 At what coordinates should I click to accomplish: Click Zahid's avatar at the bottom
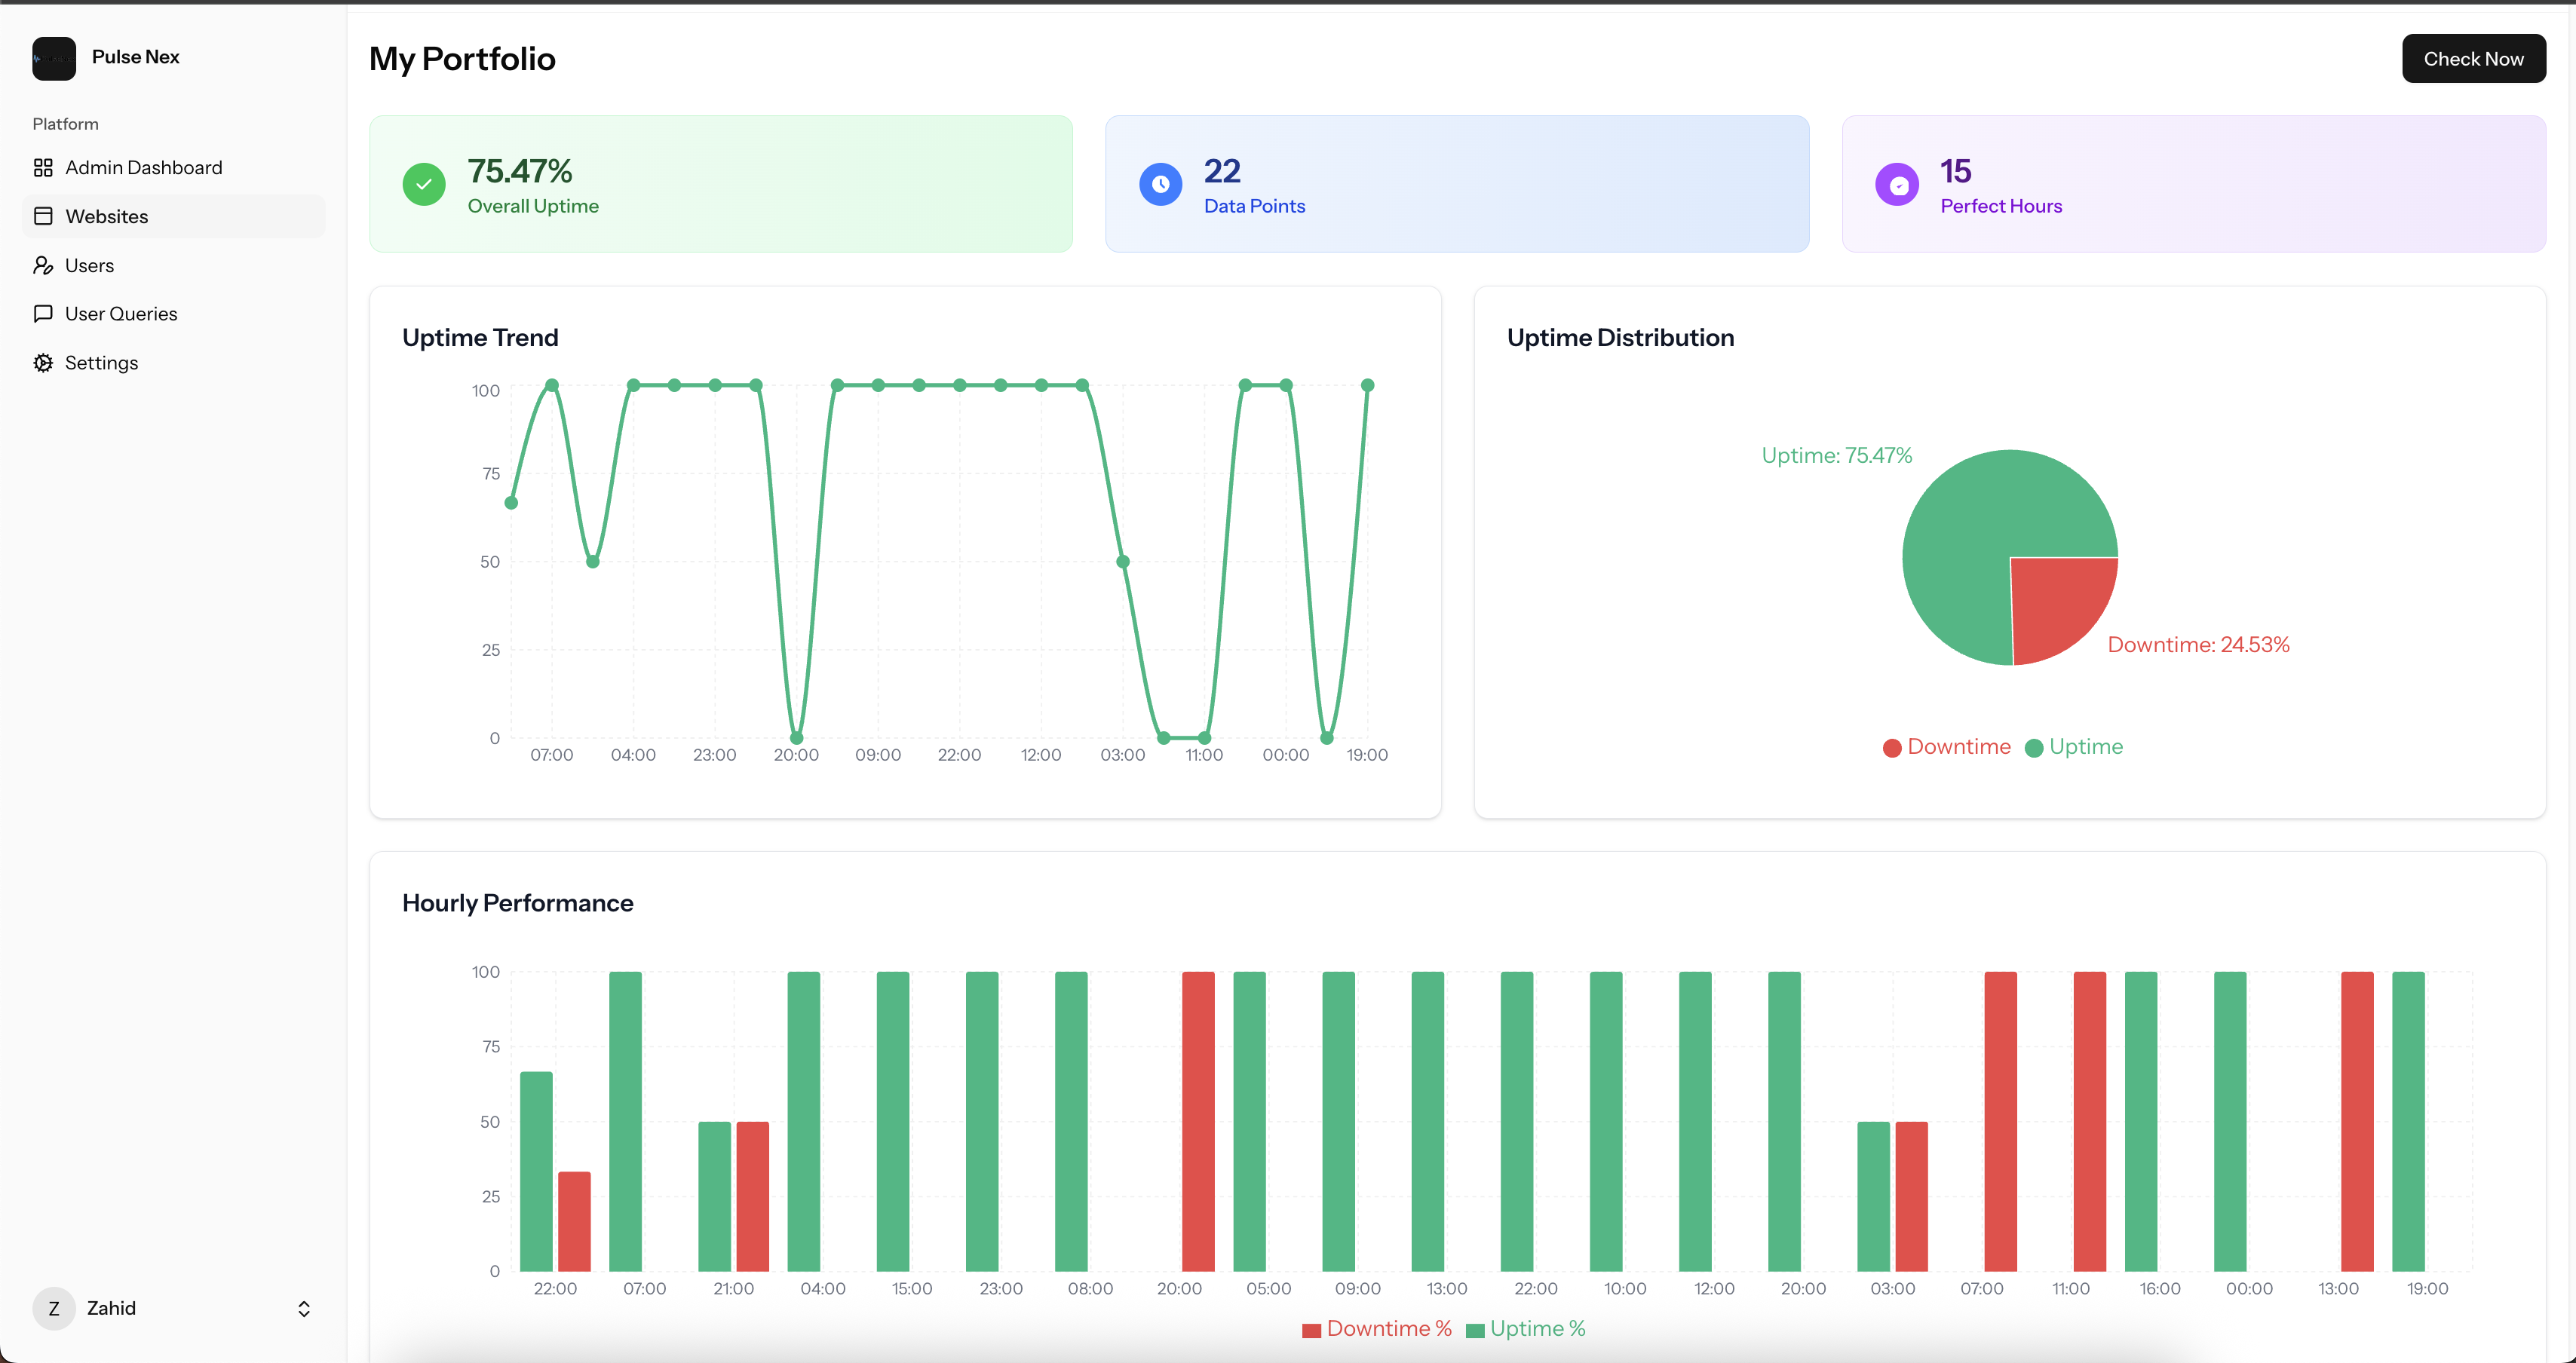click(x=53, y=1308)
